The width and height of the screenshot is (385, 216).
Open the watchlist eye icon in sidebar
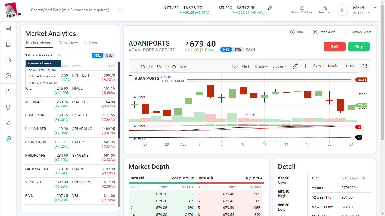[8, 28]
